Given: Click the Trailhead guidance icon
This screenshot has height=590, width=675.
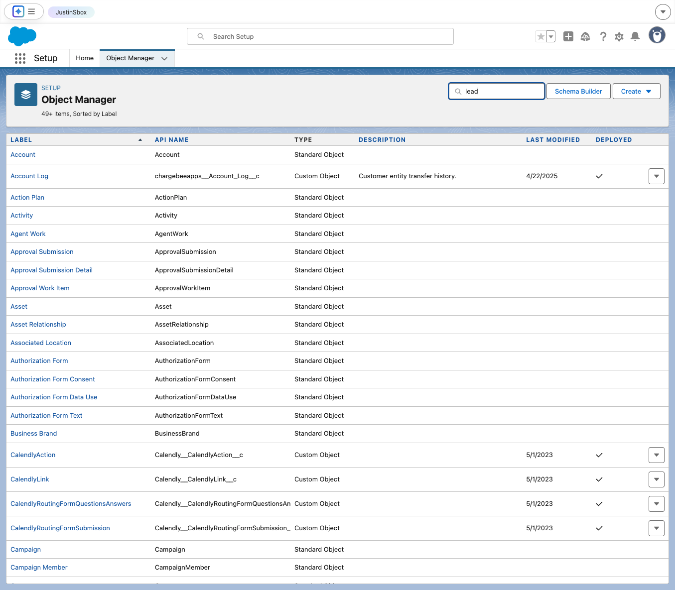Looking at the screenshot, I should pos(585,36).
